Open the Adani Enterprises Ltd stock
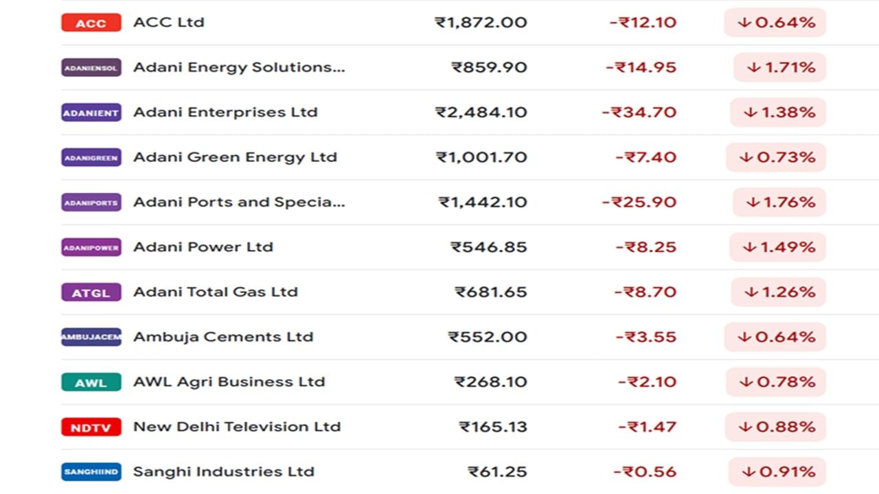The height and width of the screenshot is (494, 879). coord(225,112)
